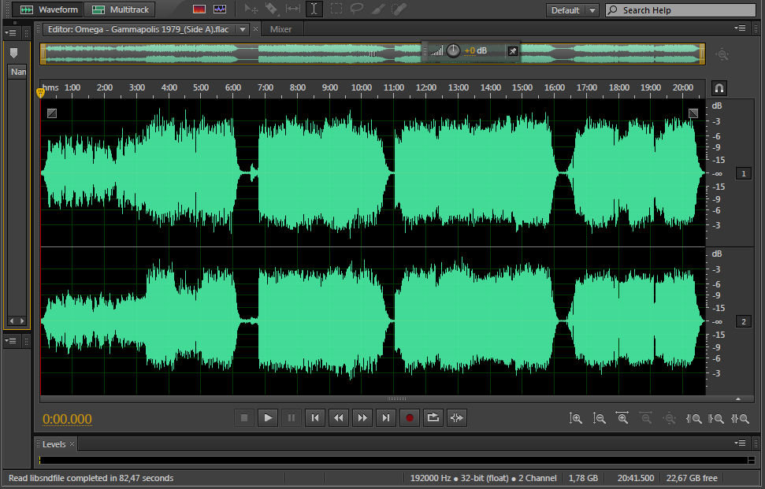
Task: Click the 0:00.000 timecode display
Action: click(67, 419)
